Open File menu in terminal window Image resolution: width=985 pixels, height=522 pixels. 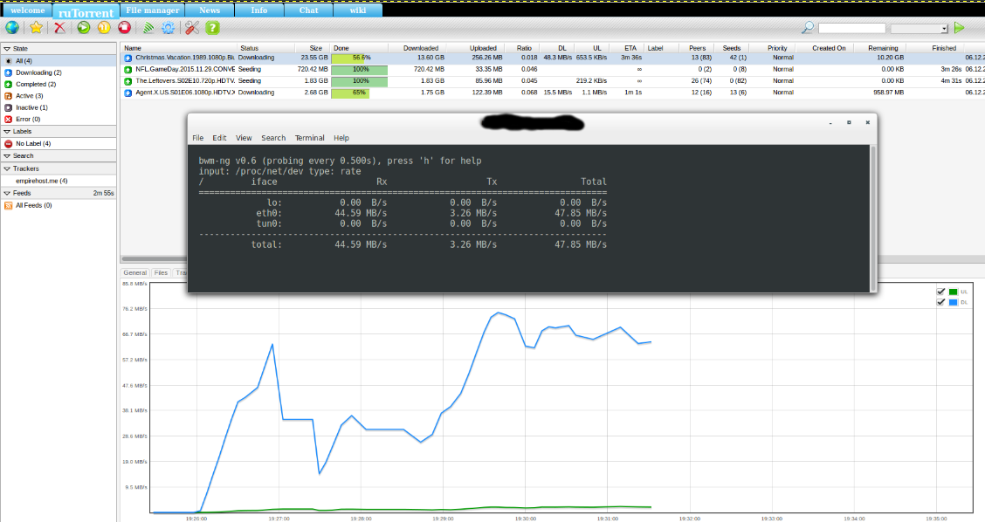pos(198,138)
